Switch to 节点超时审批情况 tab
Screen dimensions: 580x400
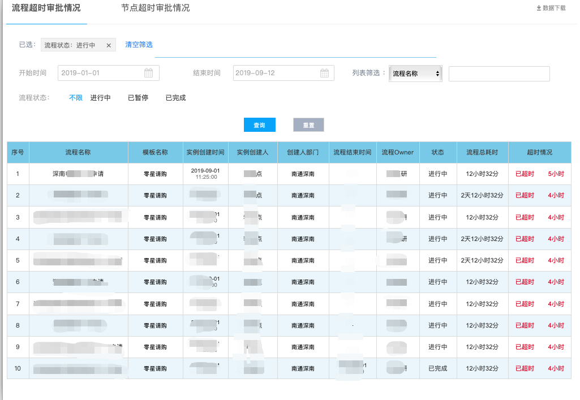pos(156,8)
